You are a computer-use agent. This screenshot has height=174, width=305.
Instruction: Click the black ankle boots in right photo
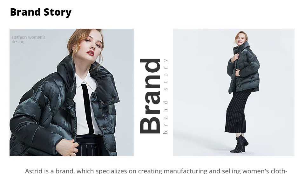click(240, 143)
